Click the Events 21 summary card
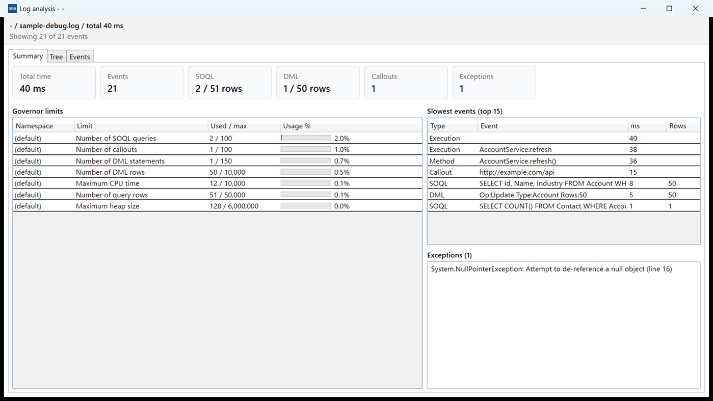The height and width of the screenshot is (401, 713). [142, 83]
